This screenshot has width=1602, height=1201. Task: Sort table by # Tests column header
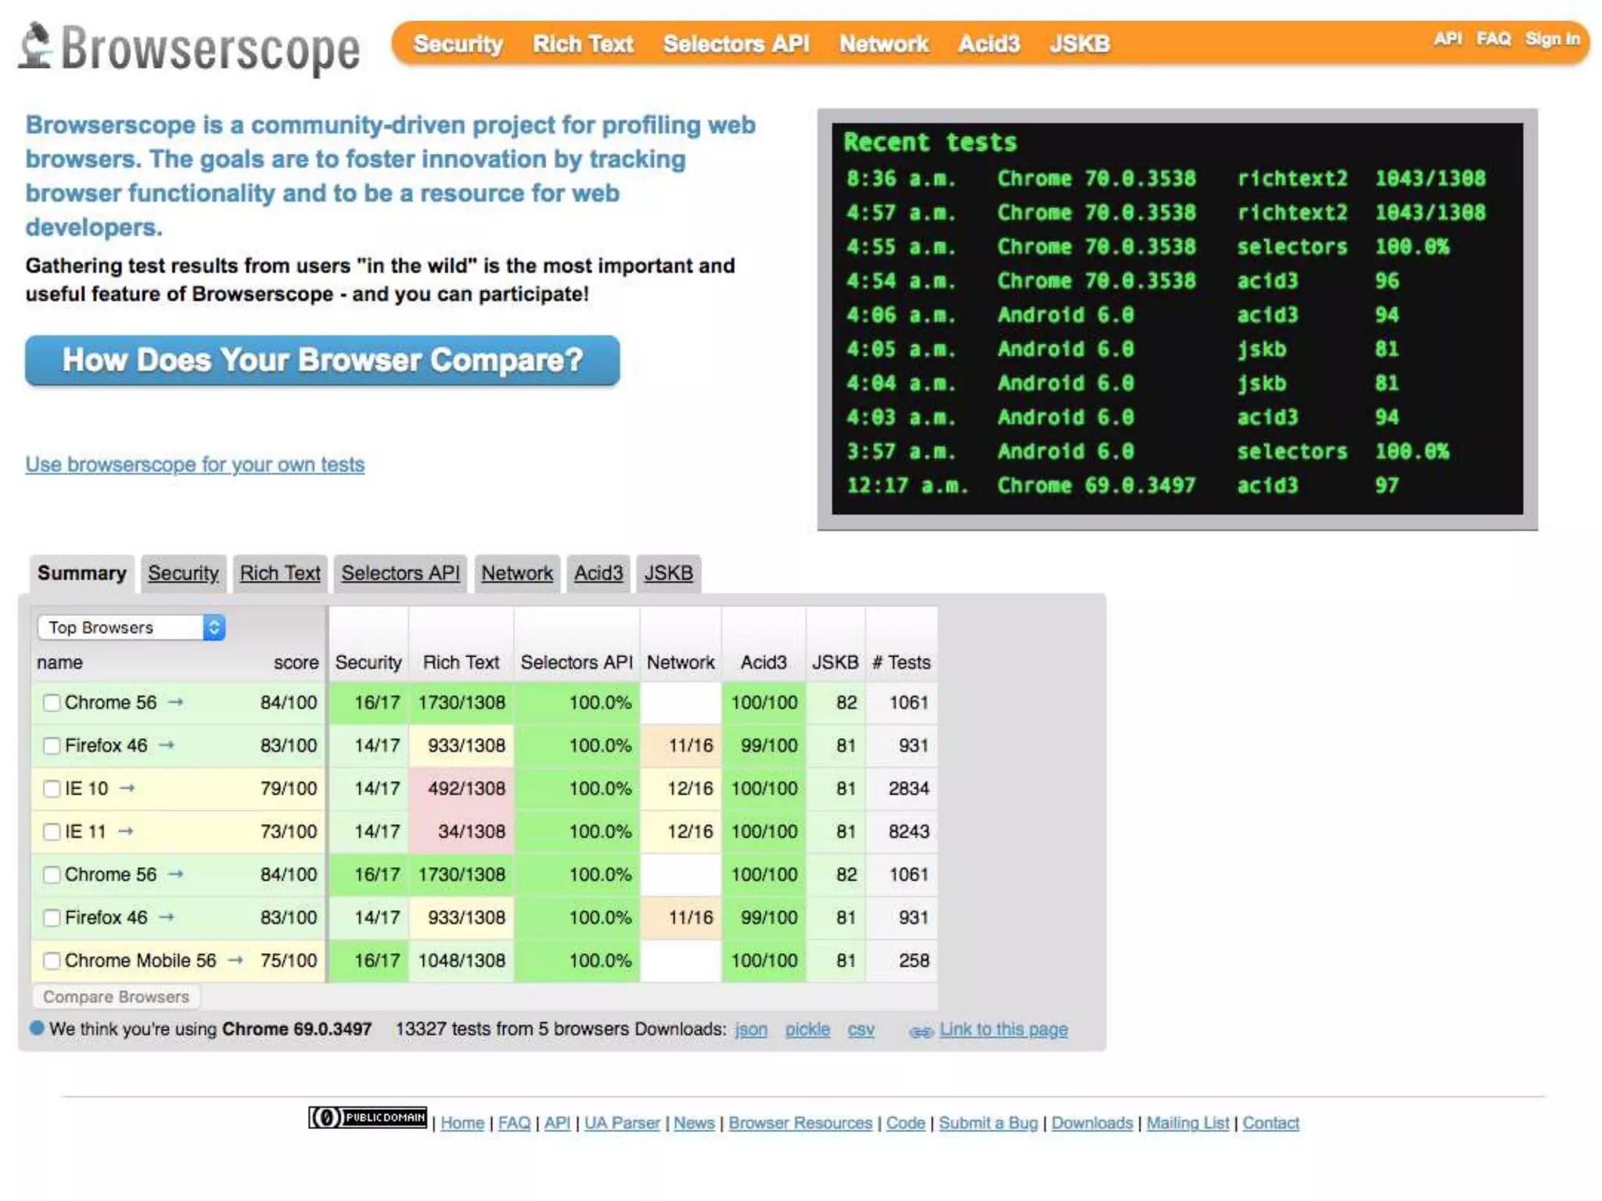[x=900, y=662]
